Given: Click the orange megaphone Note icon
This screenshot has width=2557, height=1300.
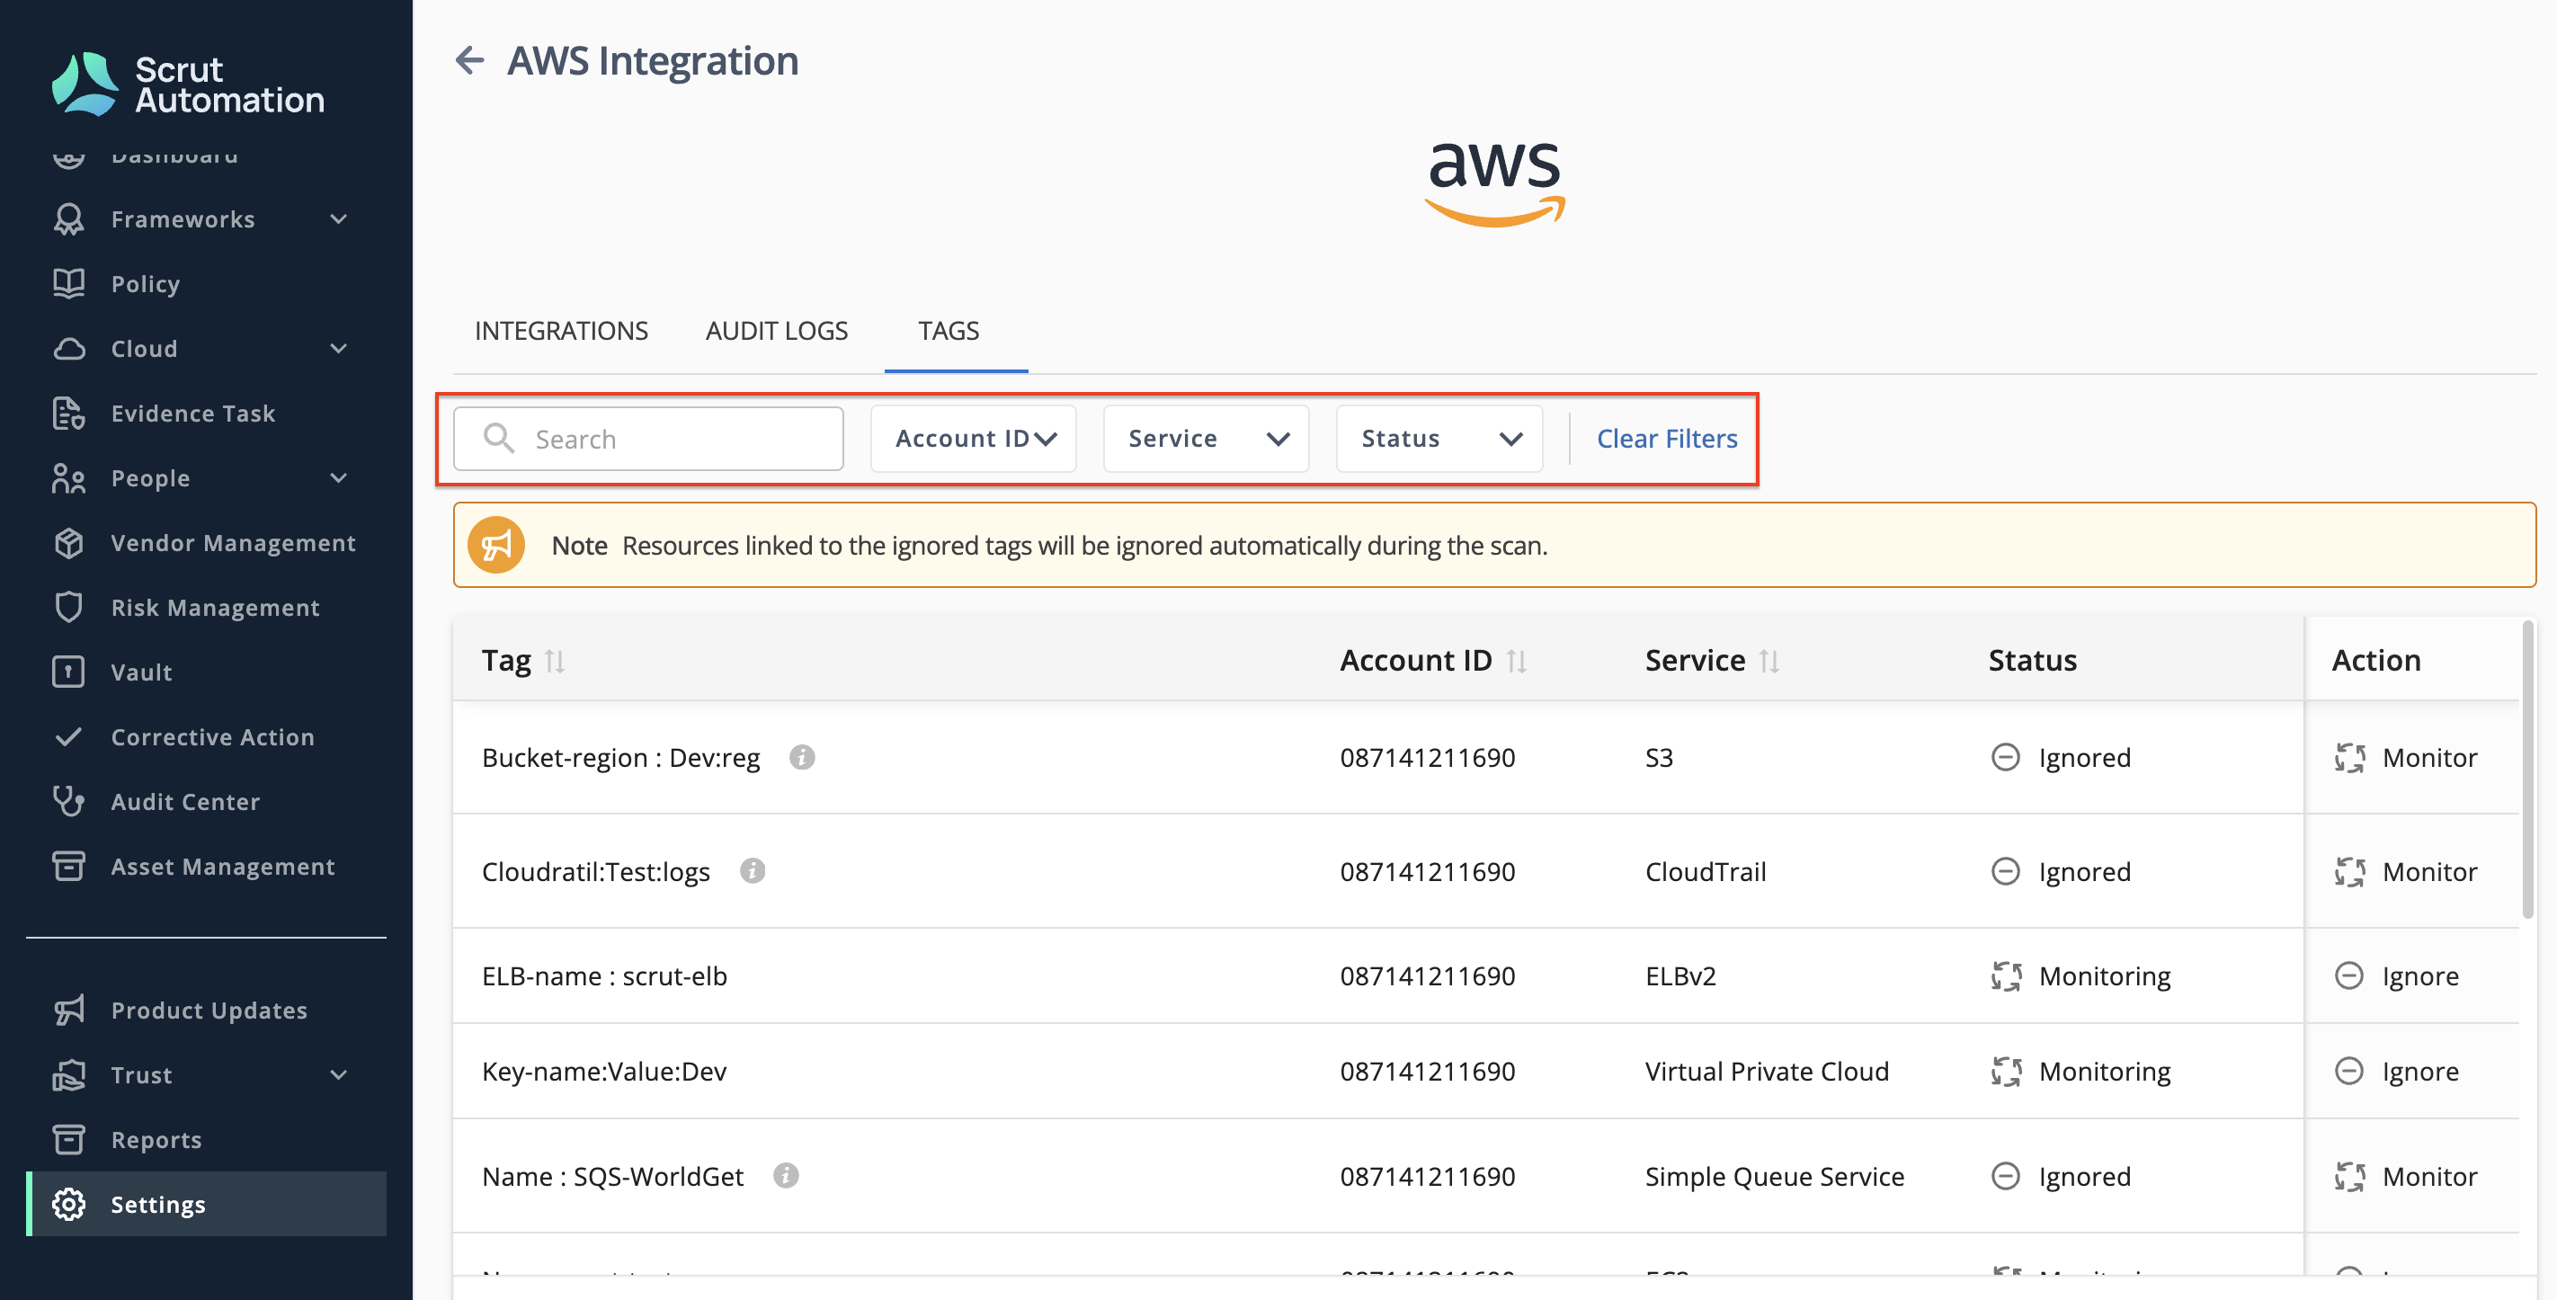Looking at the screenshot, I should [496, 545].
